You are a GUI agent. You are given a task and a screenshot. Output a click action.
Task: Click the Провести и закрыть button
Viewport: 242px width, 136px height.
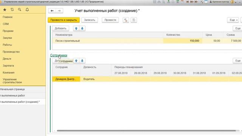64,20
